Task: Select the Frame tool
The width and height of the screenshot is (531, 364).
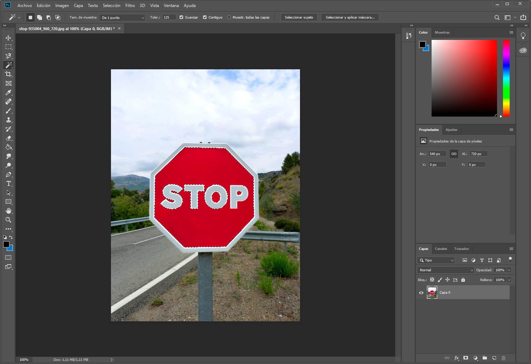Action: click(x=8, y=83)
